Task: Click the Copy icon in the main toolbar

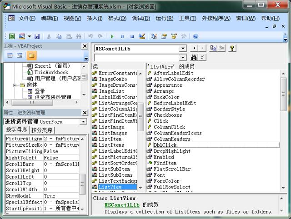Action: click(x=59, y=36)
